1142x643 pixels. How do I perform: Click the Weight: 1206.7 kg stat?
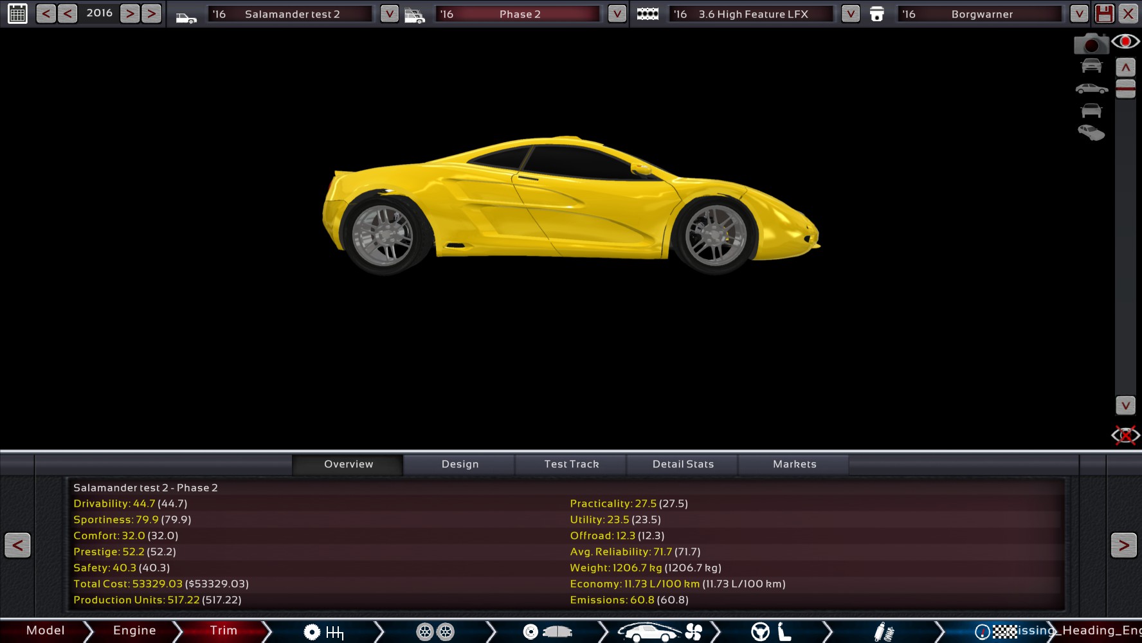646,568
